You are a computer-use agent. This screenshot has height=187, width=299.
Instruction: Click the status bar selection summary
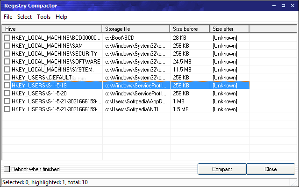pos(45,182)
